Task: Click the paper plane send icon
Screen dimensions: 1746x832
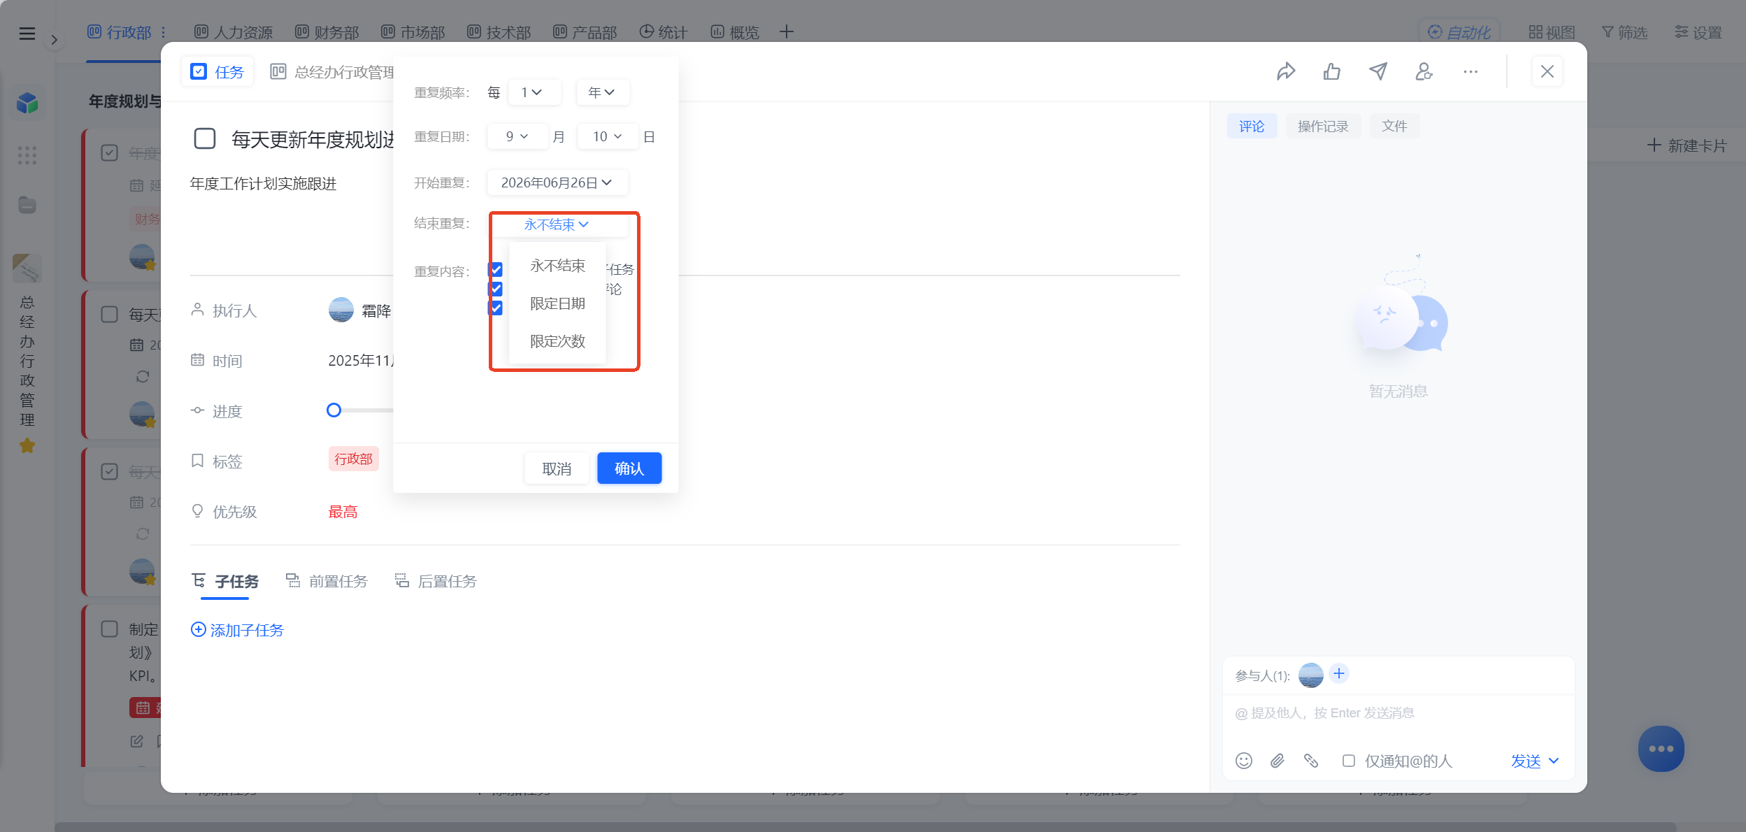Action: 1378,71
